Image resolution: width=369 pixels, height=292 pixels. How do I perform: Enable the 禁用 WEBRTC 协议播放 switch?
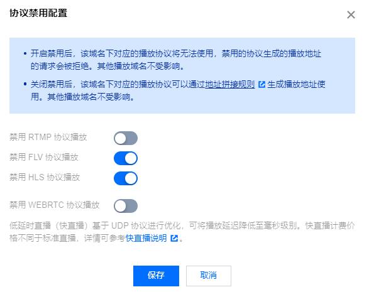pyautogui.click(x=126, y=206)
